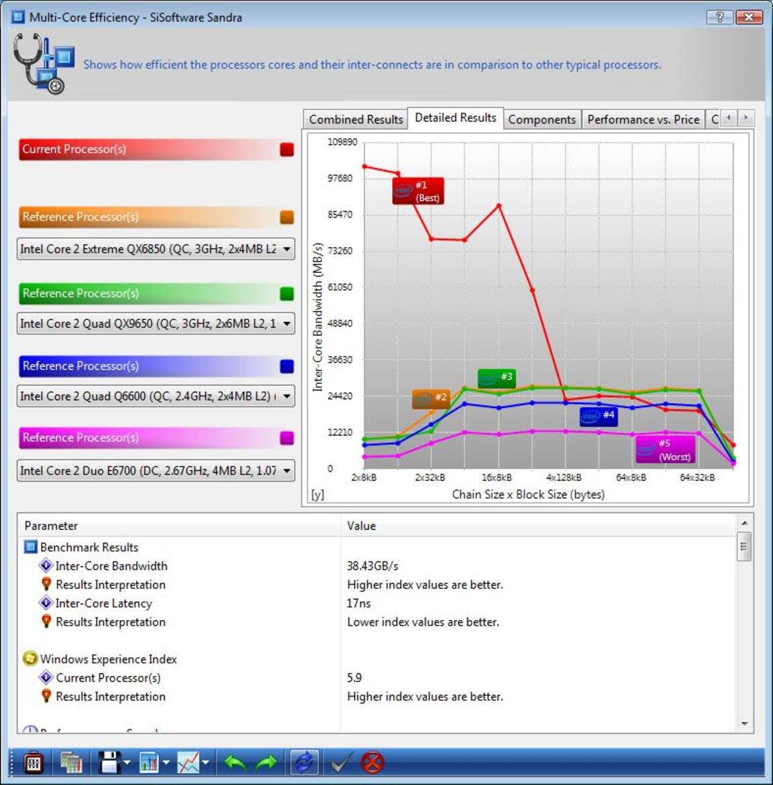Go back with the green left arrow
Screen dimensions: 773x785
click(236, 763)
